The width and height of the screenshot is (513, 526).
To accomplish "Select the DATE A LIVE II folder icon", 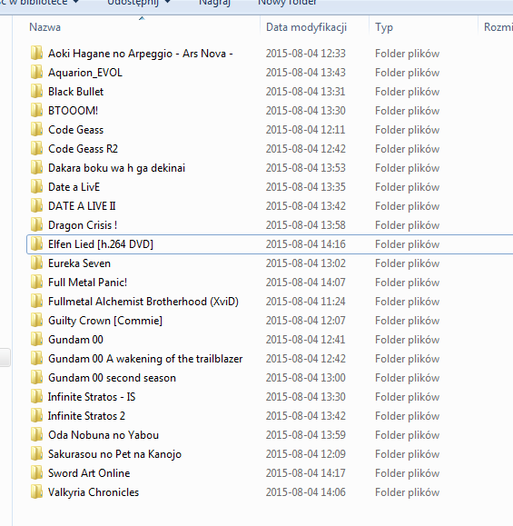I will pos(36,206).
